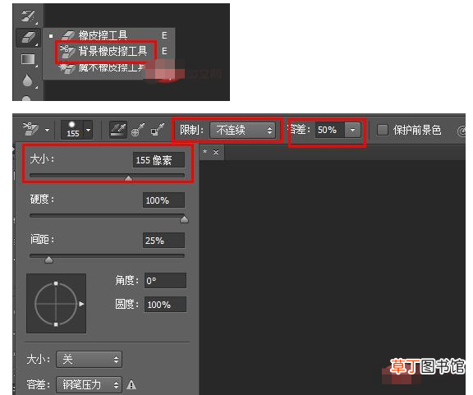The image size is (473, 395).
Task: Click the Background Eraser tool preset icon
Action: pyautogui.click(x=30, y=129)
